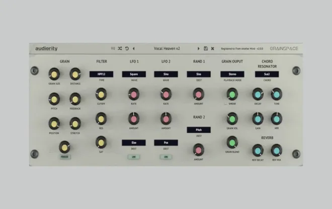
Task: Click the LFO 2 AMOUNT knob
Action: coord(166,119)
